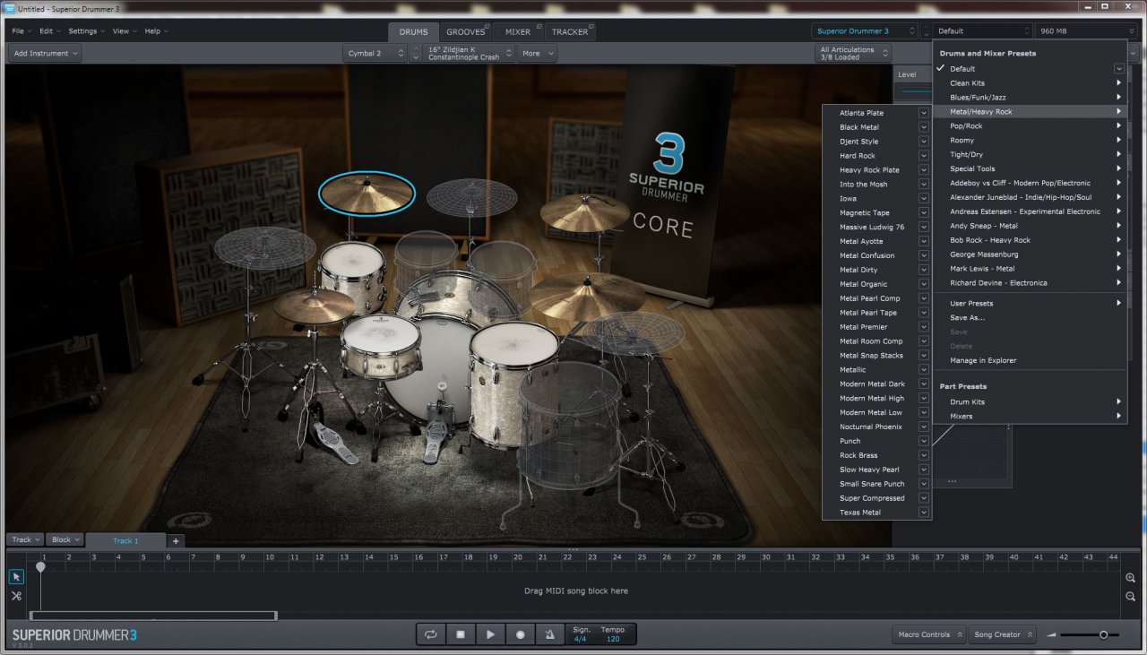Image resolution: width=1147 pixels, height=655 pixels.
Task: Open the Add Instrument dropdown
Action: coord(45,54)
